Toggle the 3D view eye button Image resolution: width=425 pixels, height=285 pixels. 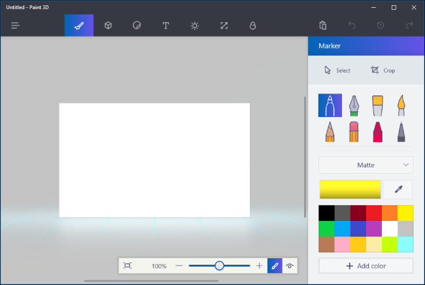289,266
